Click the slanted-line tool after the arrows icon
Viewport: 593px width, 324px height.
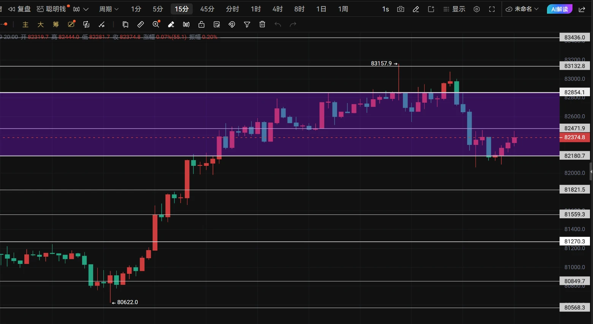click(101, 25)
